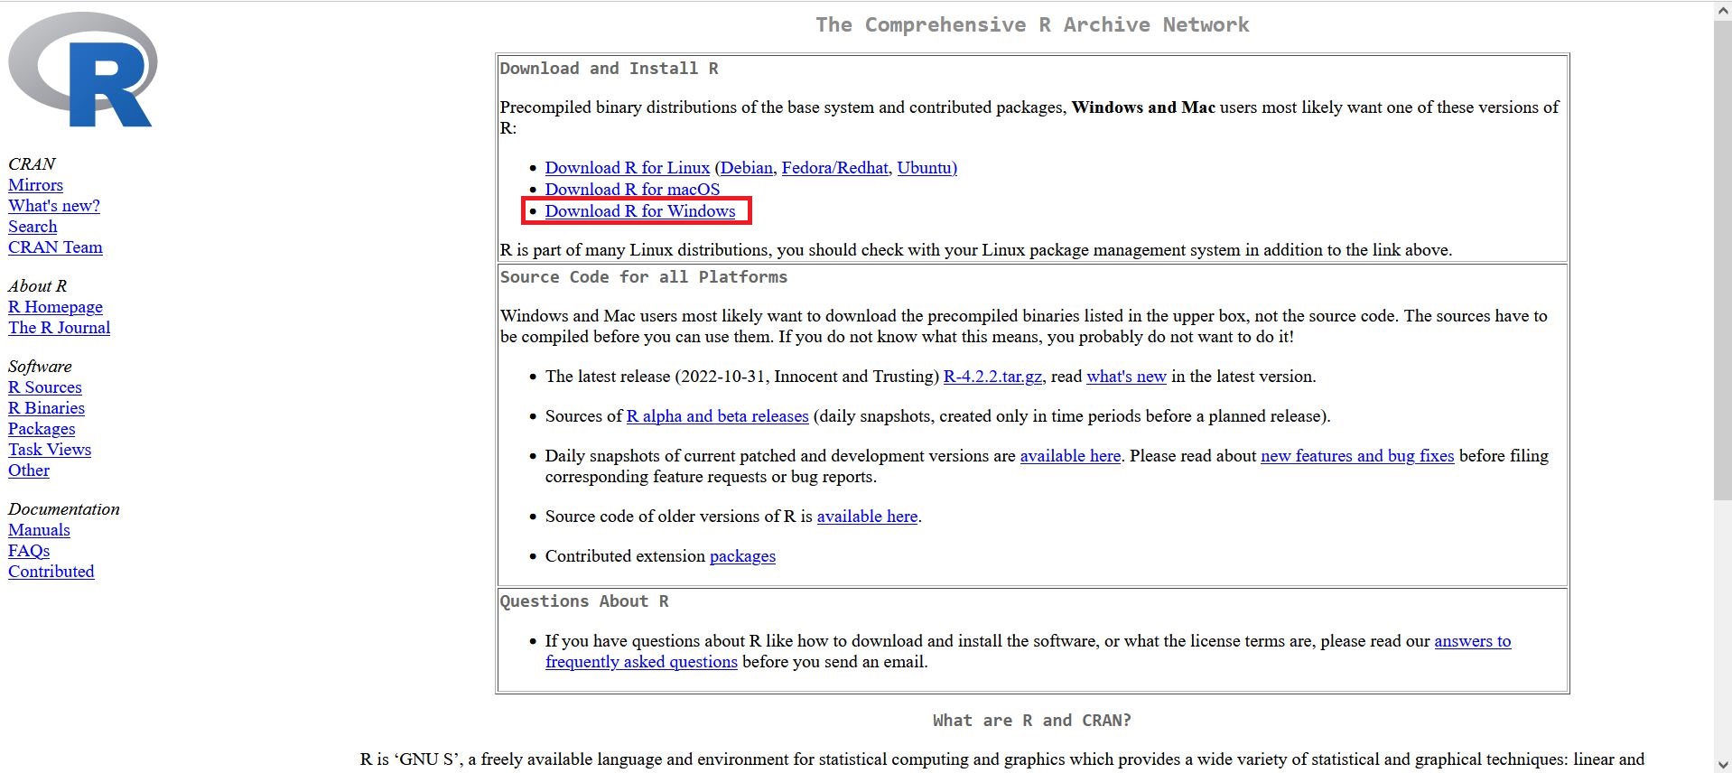Open contributed extension packages link

(x=742, y=556)
